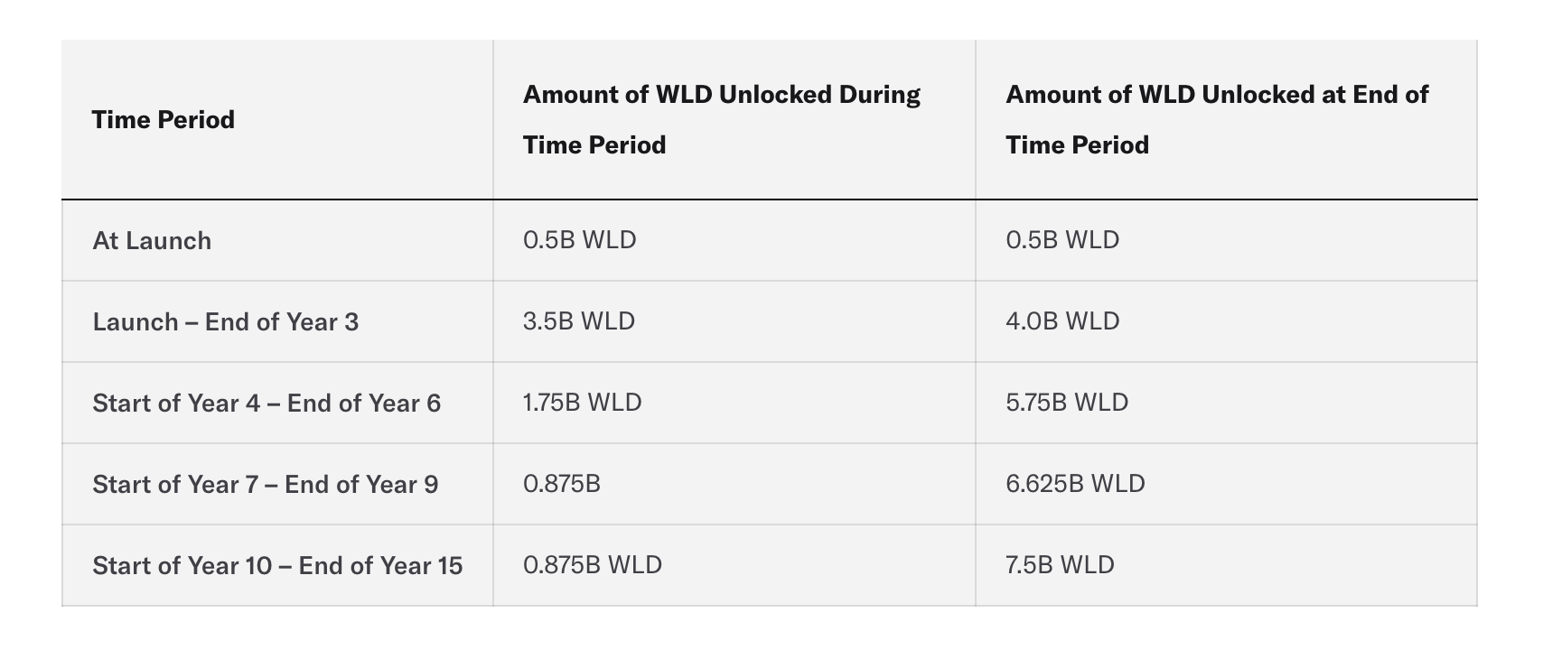Click the "Amount of WLD Unlocked at End" header
Image resolution: width=1543 pixels, height=659 pixels.
tap(1216, 119)
